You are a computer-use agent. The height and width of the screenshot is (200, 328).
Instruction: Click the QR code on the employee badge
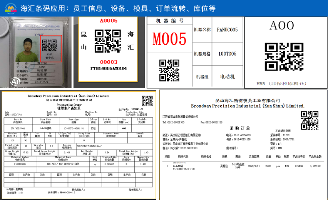click(x=49, y=45)
